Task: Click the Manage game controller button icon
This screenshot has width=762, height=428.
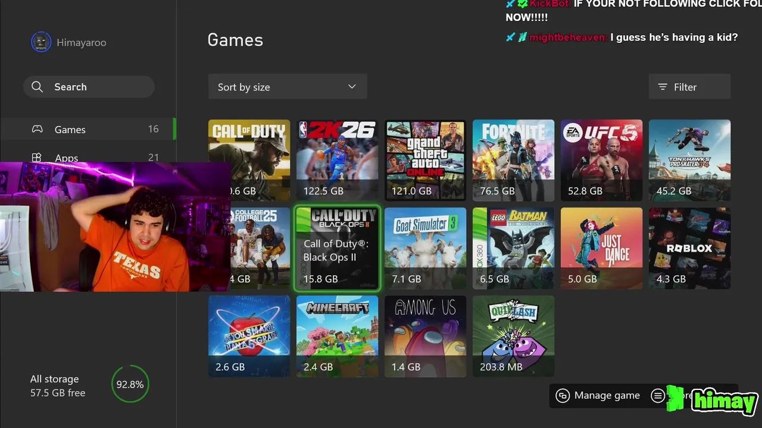Action: point(563,395)
